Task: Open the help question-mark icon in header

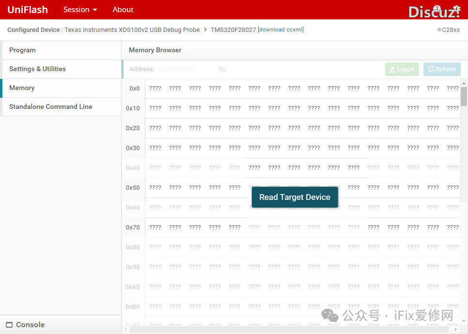Action: tap(437, 9)
